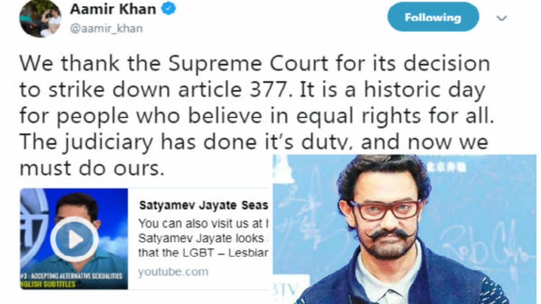This screenshot has width=541, height=304.
Task: Open Aamir Khan's profile avatar
Action: 40,18
